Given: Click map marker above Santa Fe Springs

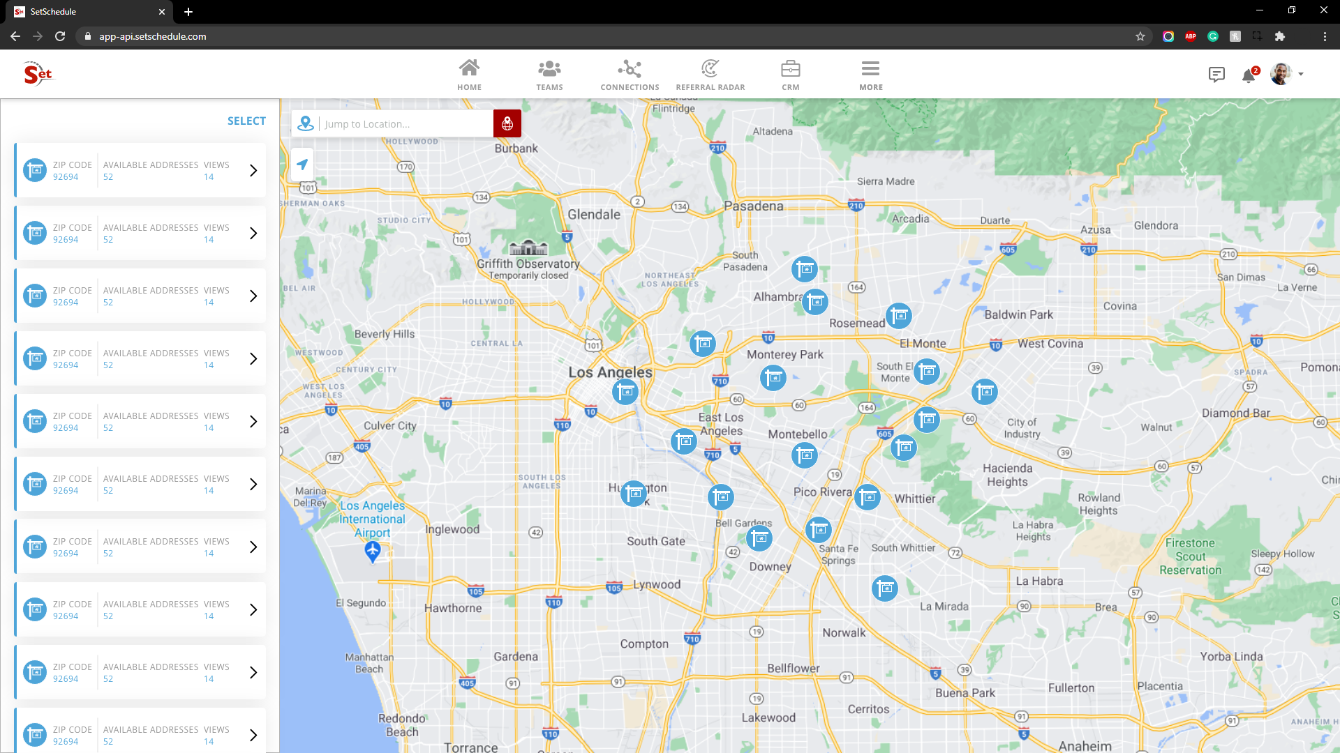Looking at the screenshot, I should pyautogui.click(x=819, y=530).
